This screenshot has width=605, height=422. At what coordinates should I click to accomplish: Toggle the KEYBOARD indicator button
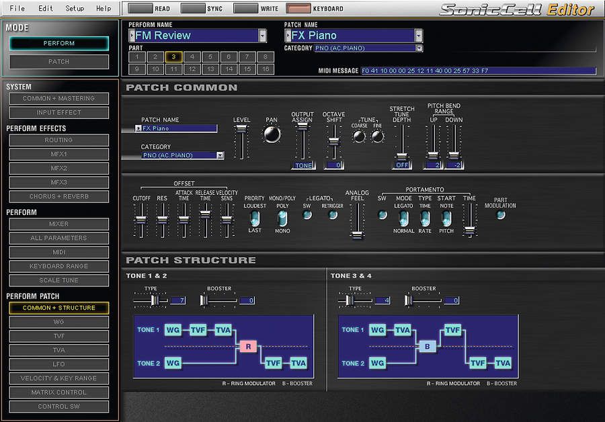(298, 8)
